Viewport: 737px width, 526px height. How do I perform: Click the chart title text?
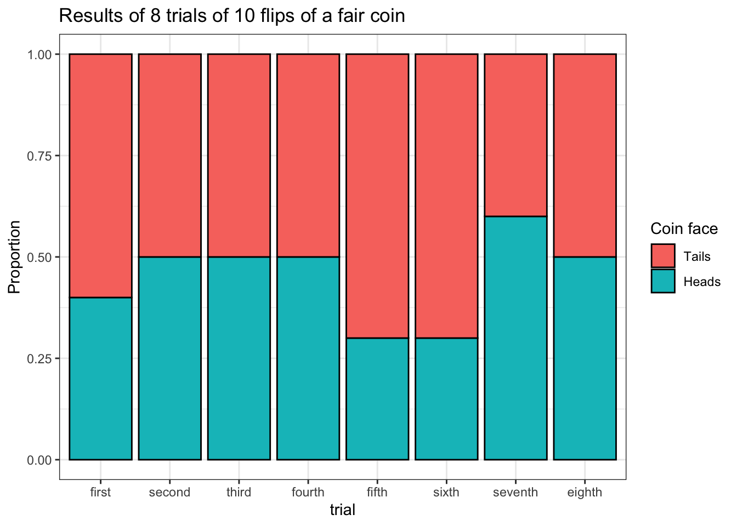pyautogui.click(x=232, y=15)
